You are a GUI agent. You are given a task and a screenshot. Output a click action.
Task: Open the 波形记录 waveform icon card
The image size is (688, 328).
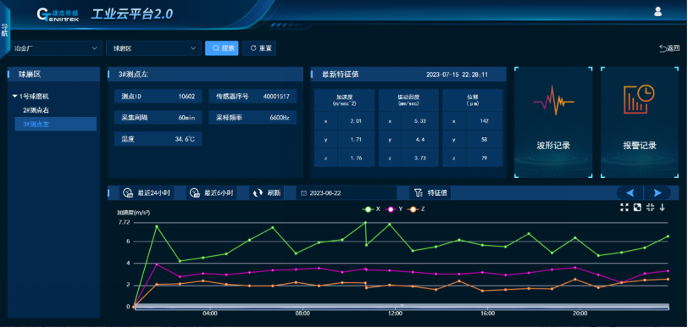point(553,122)
